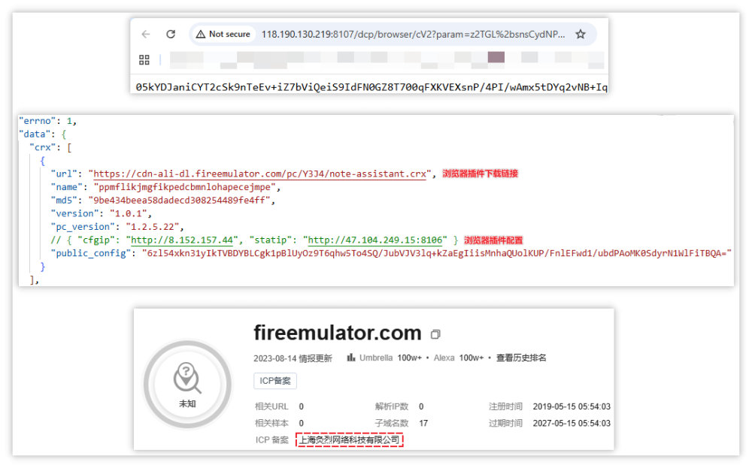Click the fireemulator.com domain heading
This screenshot has width=752, height=468.
337,333
